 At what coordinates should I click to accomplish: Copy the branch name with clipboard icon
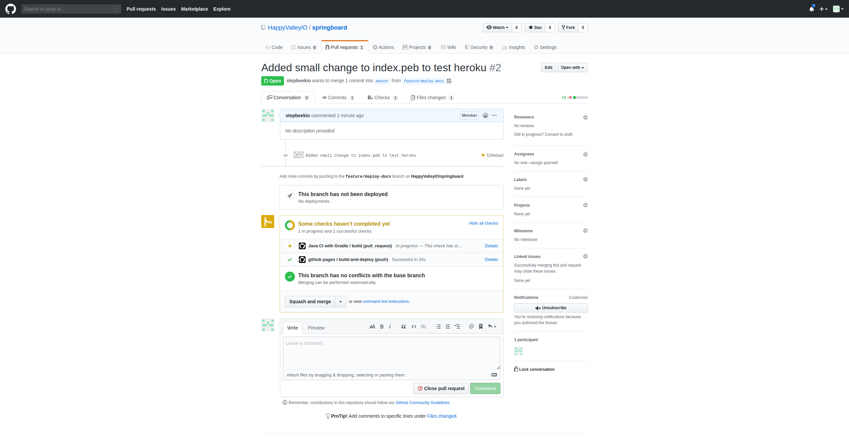tap(449, 81)
